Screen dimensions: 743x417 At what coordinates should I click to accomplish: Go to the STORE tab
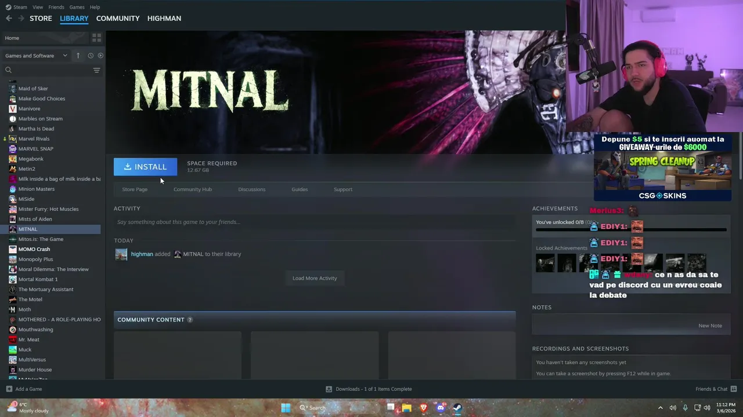coord(41,19)
